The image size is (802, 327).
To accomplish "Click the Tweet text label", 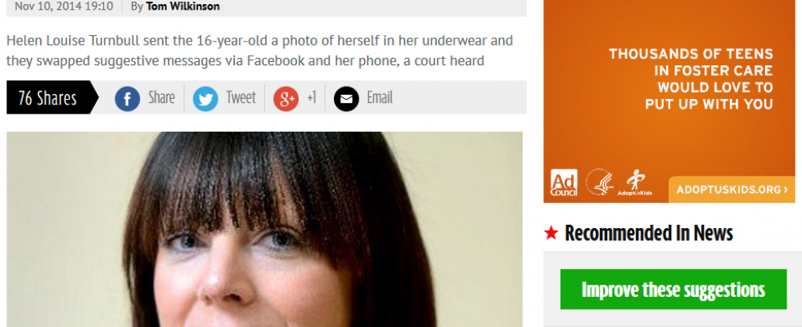I will coord(241,97).
